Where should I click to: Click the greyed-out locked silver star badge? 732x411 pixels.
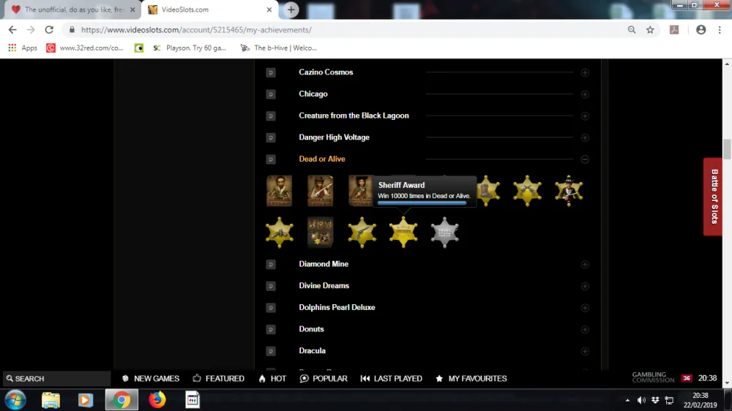[x=444, y=232]
